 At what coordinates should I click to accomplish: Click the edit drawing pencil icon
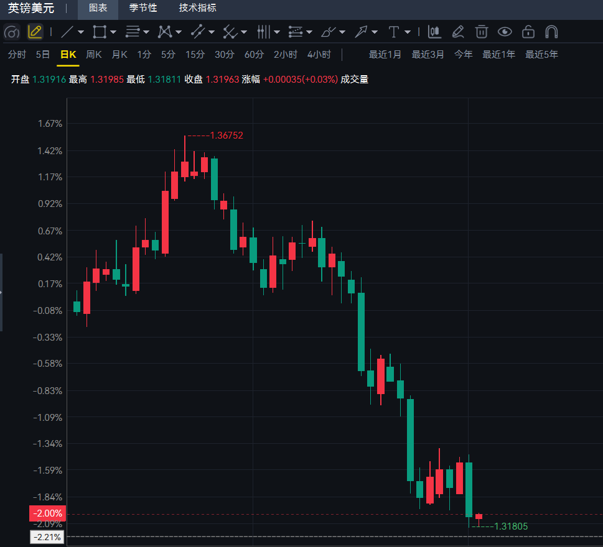[x=458, y=32]
